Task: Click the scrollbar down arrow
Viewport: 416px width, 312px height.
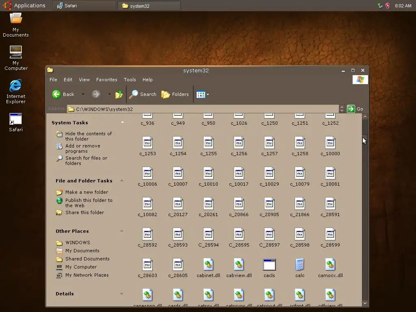Action: point(365,303)
